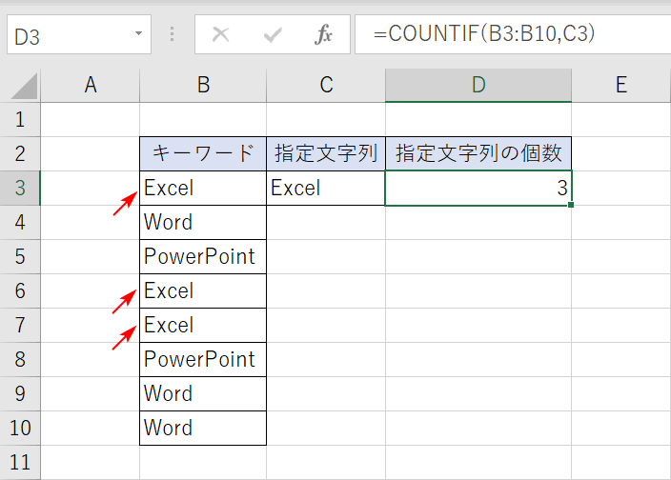Select row 10 header
This screenshot has width=671, height=480.
20,428
